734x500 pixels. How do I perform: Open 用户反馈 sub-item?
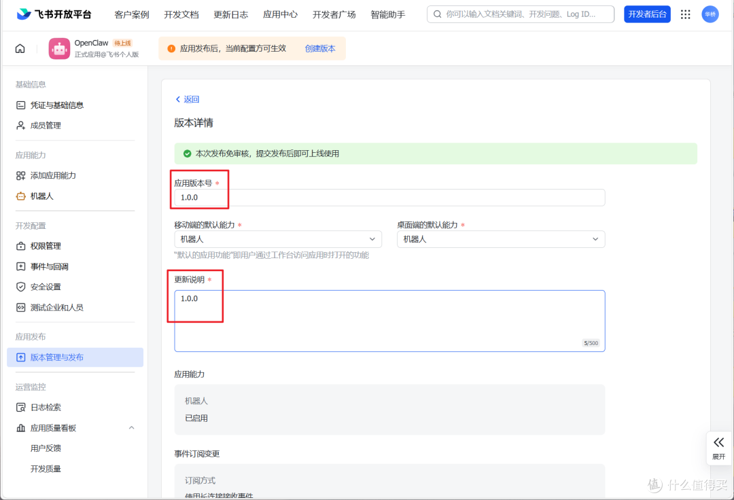click(x=46, y=448)
